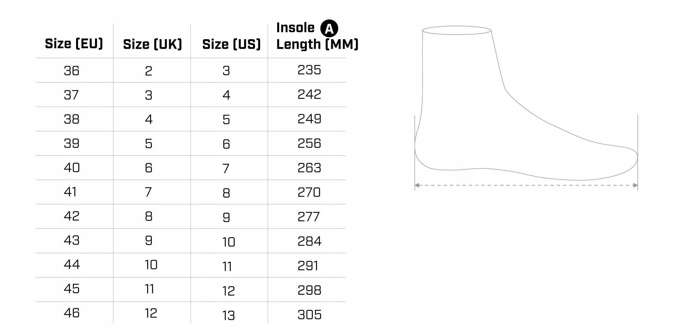Click US size 13 cell
This screenshot has height=336, width=698.
(228, 315)
